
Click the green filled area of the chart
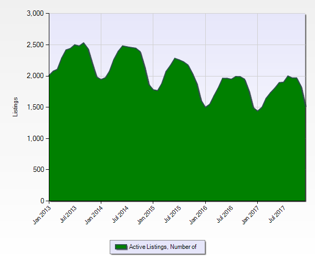tap(177, 140)
